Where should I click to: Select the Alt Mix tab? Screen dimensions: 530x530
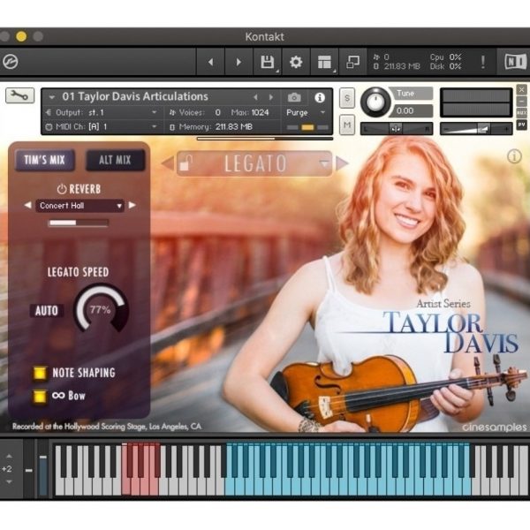(115, 160)
